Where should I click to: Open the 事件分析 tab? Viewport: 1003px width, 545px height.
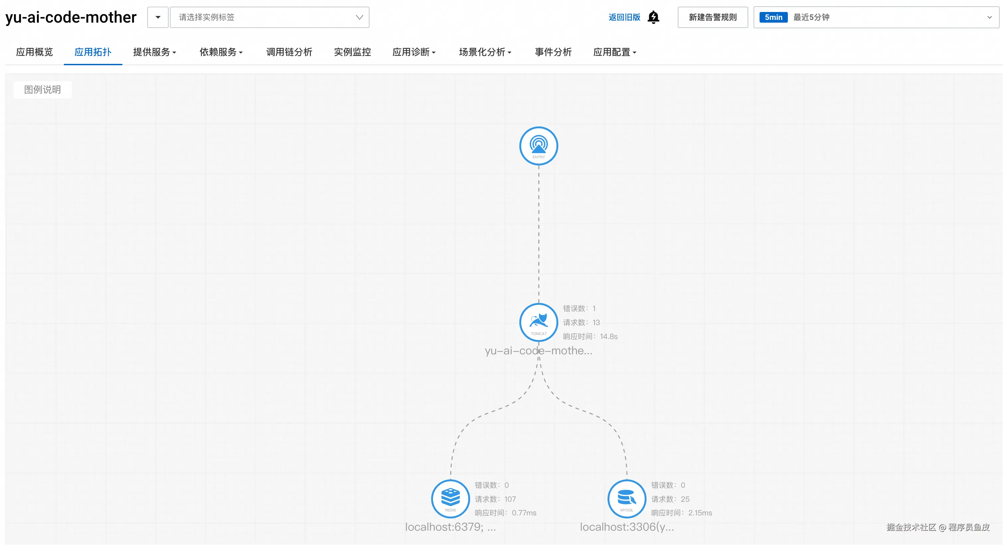click(553, 52)
